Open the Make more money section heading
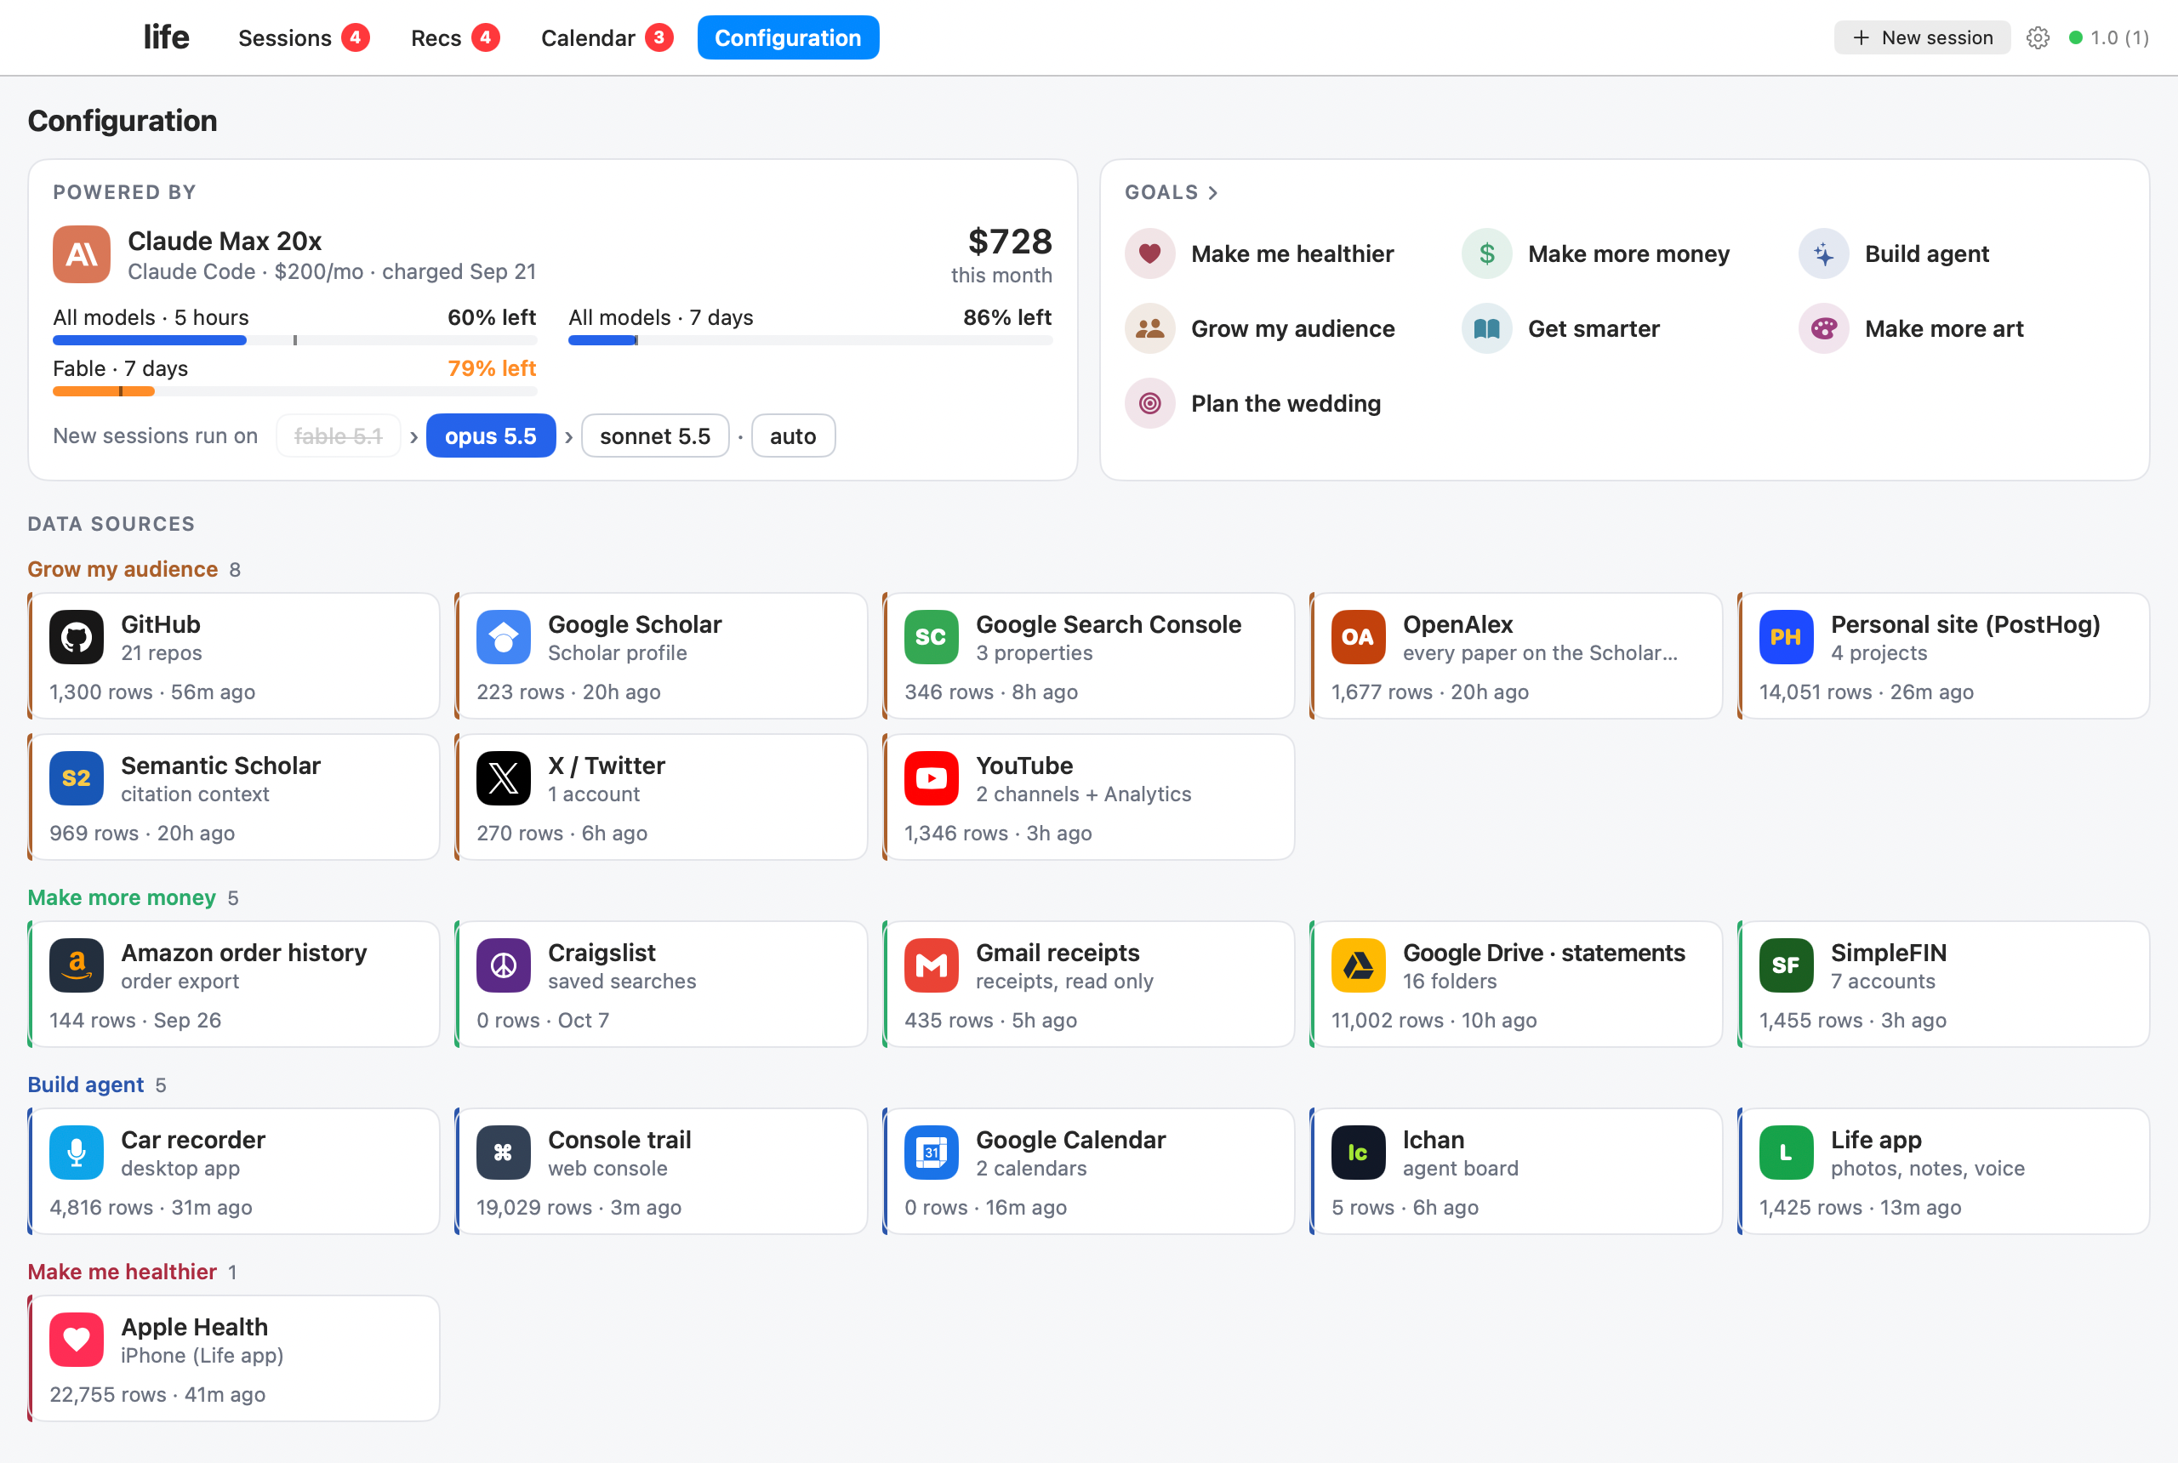 tap(122, 897)
